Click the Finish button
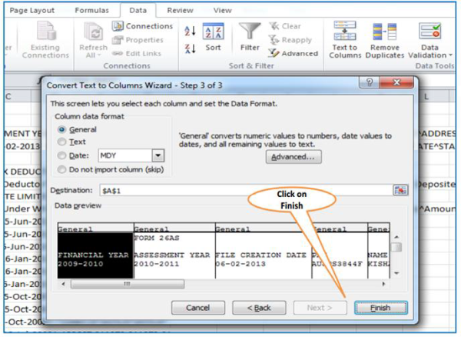Viewport: 461px width, 337px height. (380, 307)
